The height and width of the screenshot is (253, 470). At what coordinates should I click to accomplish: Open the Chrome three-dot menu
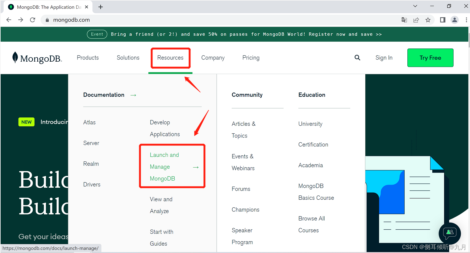pos(466,20)
